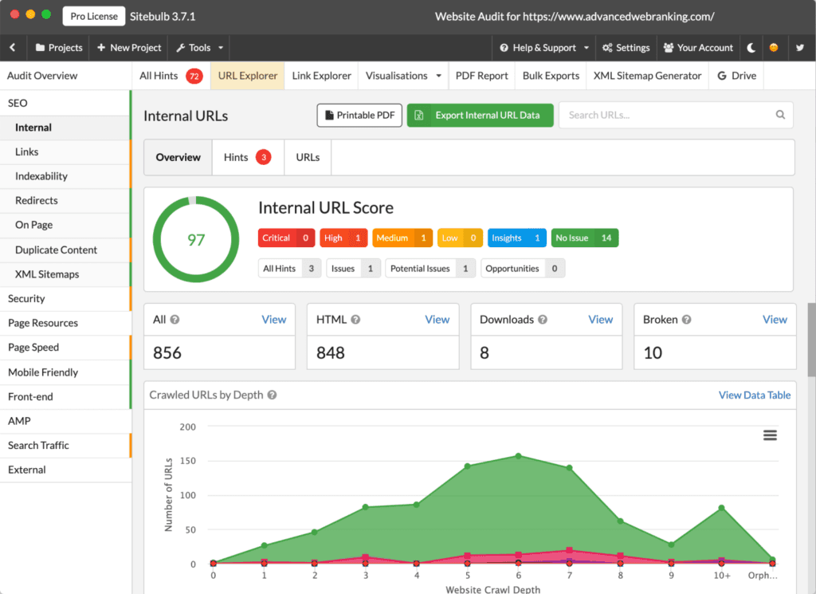Switch to the URLs sub-tab
This screenshot has height=594, width=816.
pyautogui.click(x=308, y=157)
